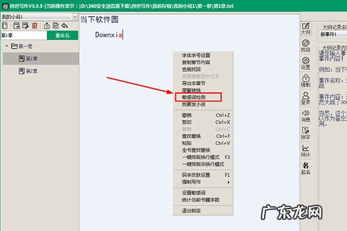The image size is (347, 231).
Task: Open the 起名 naming sidebar icon
Action: click(306, 168)
